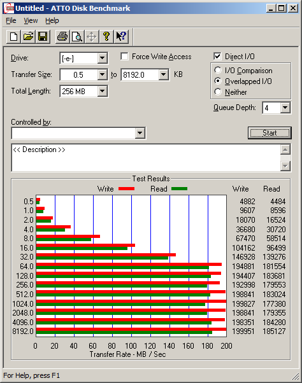Select the Neither radio button
This screenshot has height=383, width=302.
click(218, 92)
